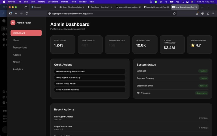Close the SmartOpenet AgentGrid tab

(x=196, y=7)
